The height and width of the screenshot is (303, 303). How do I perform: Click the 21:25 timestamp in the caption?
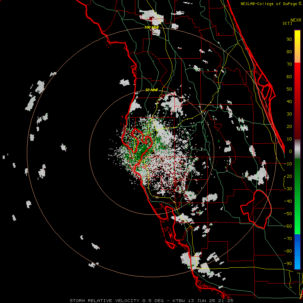point(226,301)
